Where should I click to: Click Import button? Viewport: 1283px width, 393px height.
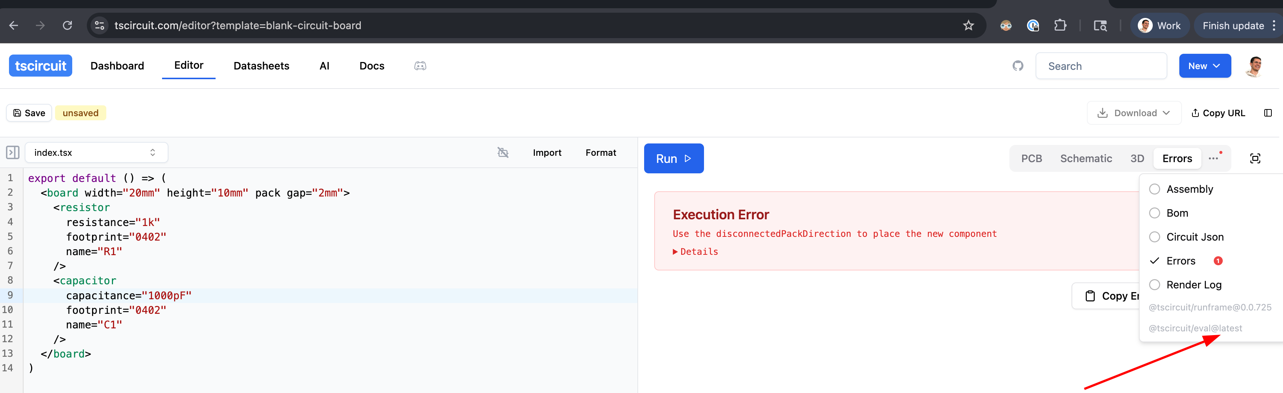coord(546,152)
